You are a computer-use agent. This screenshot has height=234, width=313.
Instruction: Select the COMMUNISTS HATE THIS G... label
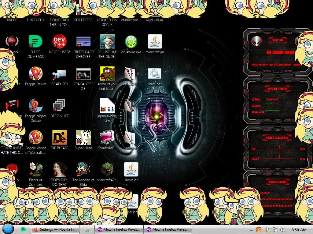click(x=12, y=150)
